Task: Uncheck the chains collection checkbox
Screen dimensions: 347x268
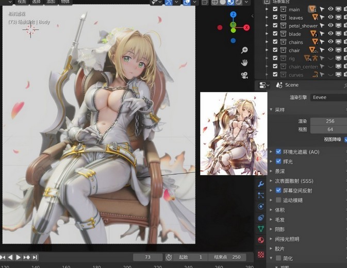Action: (x=275, y=42)
